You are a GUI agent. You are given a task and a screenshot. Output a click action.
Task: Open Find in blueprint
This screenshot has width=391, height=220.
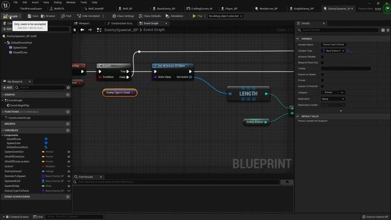(66, 16)
